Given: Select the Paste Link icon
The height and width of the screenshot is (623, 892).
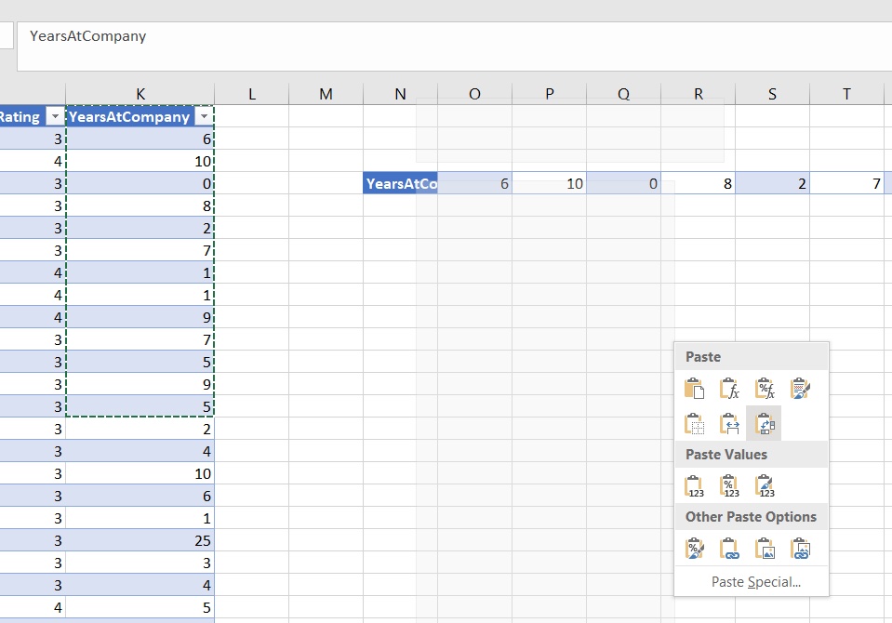Looking at the screenshot, I should (729, 549).
